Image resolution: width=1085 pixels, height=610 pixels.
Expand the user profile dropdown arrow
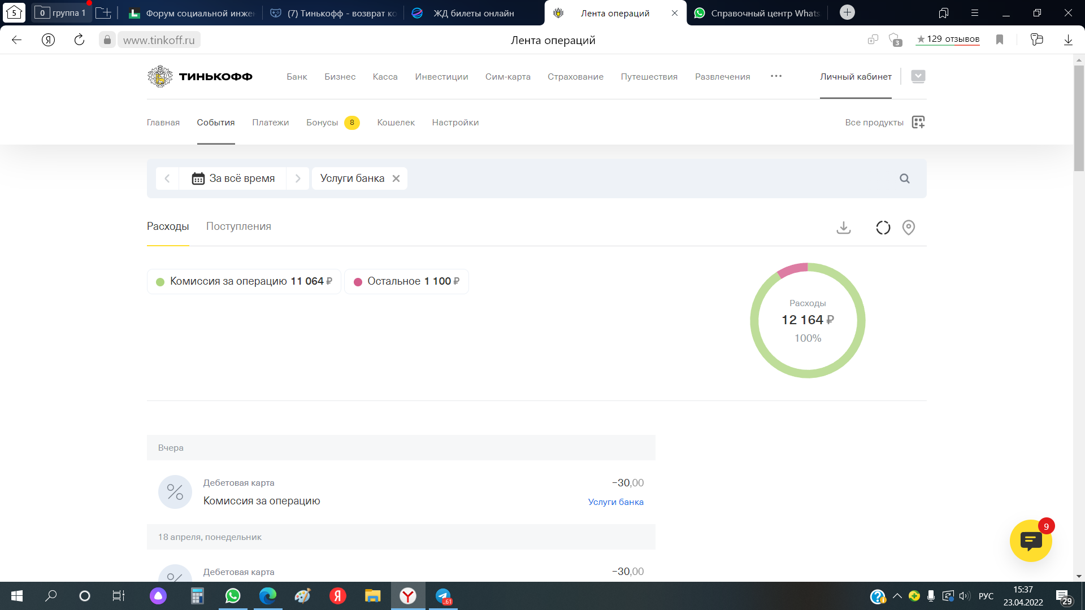coord(918,76)
